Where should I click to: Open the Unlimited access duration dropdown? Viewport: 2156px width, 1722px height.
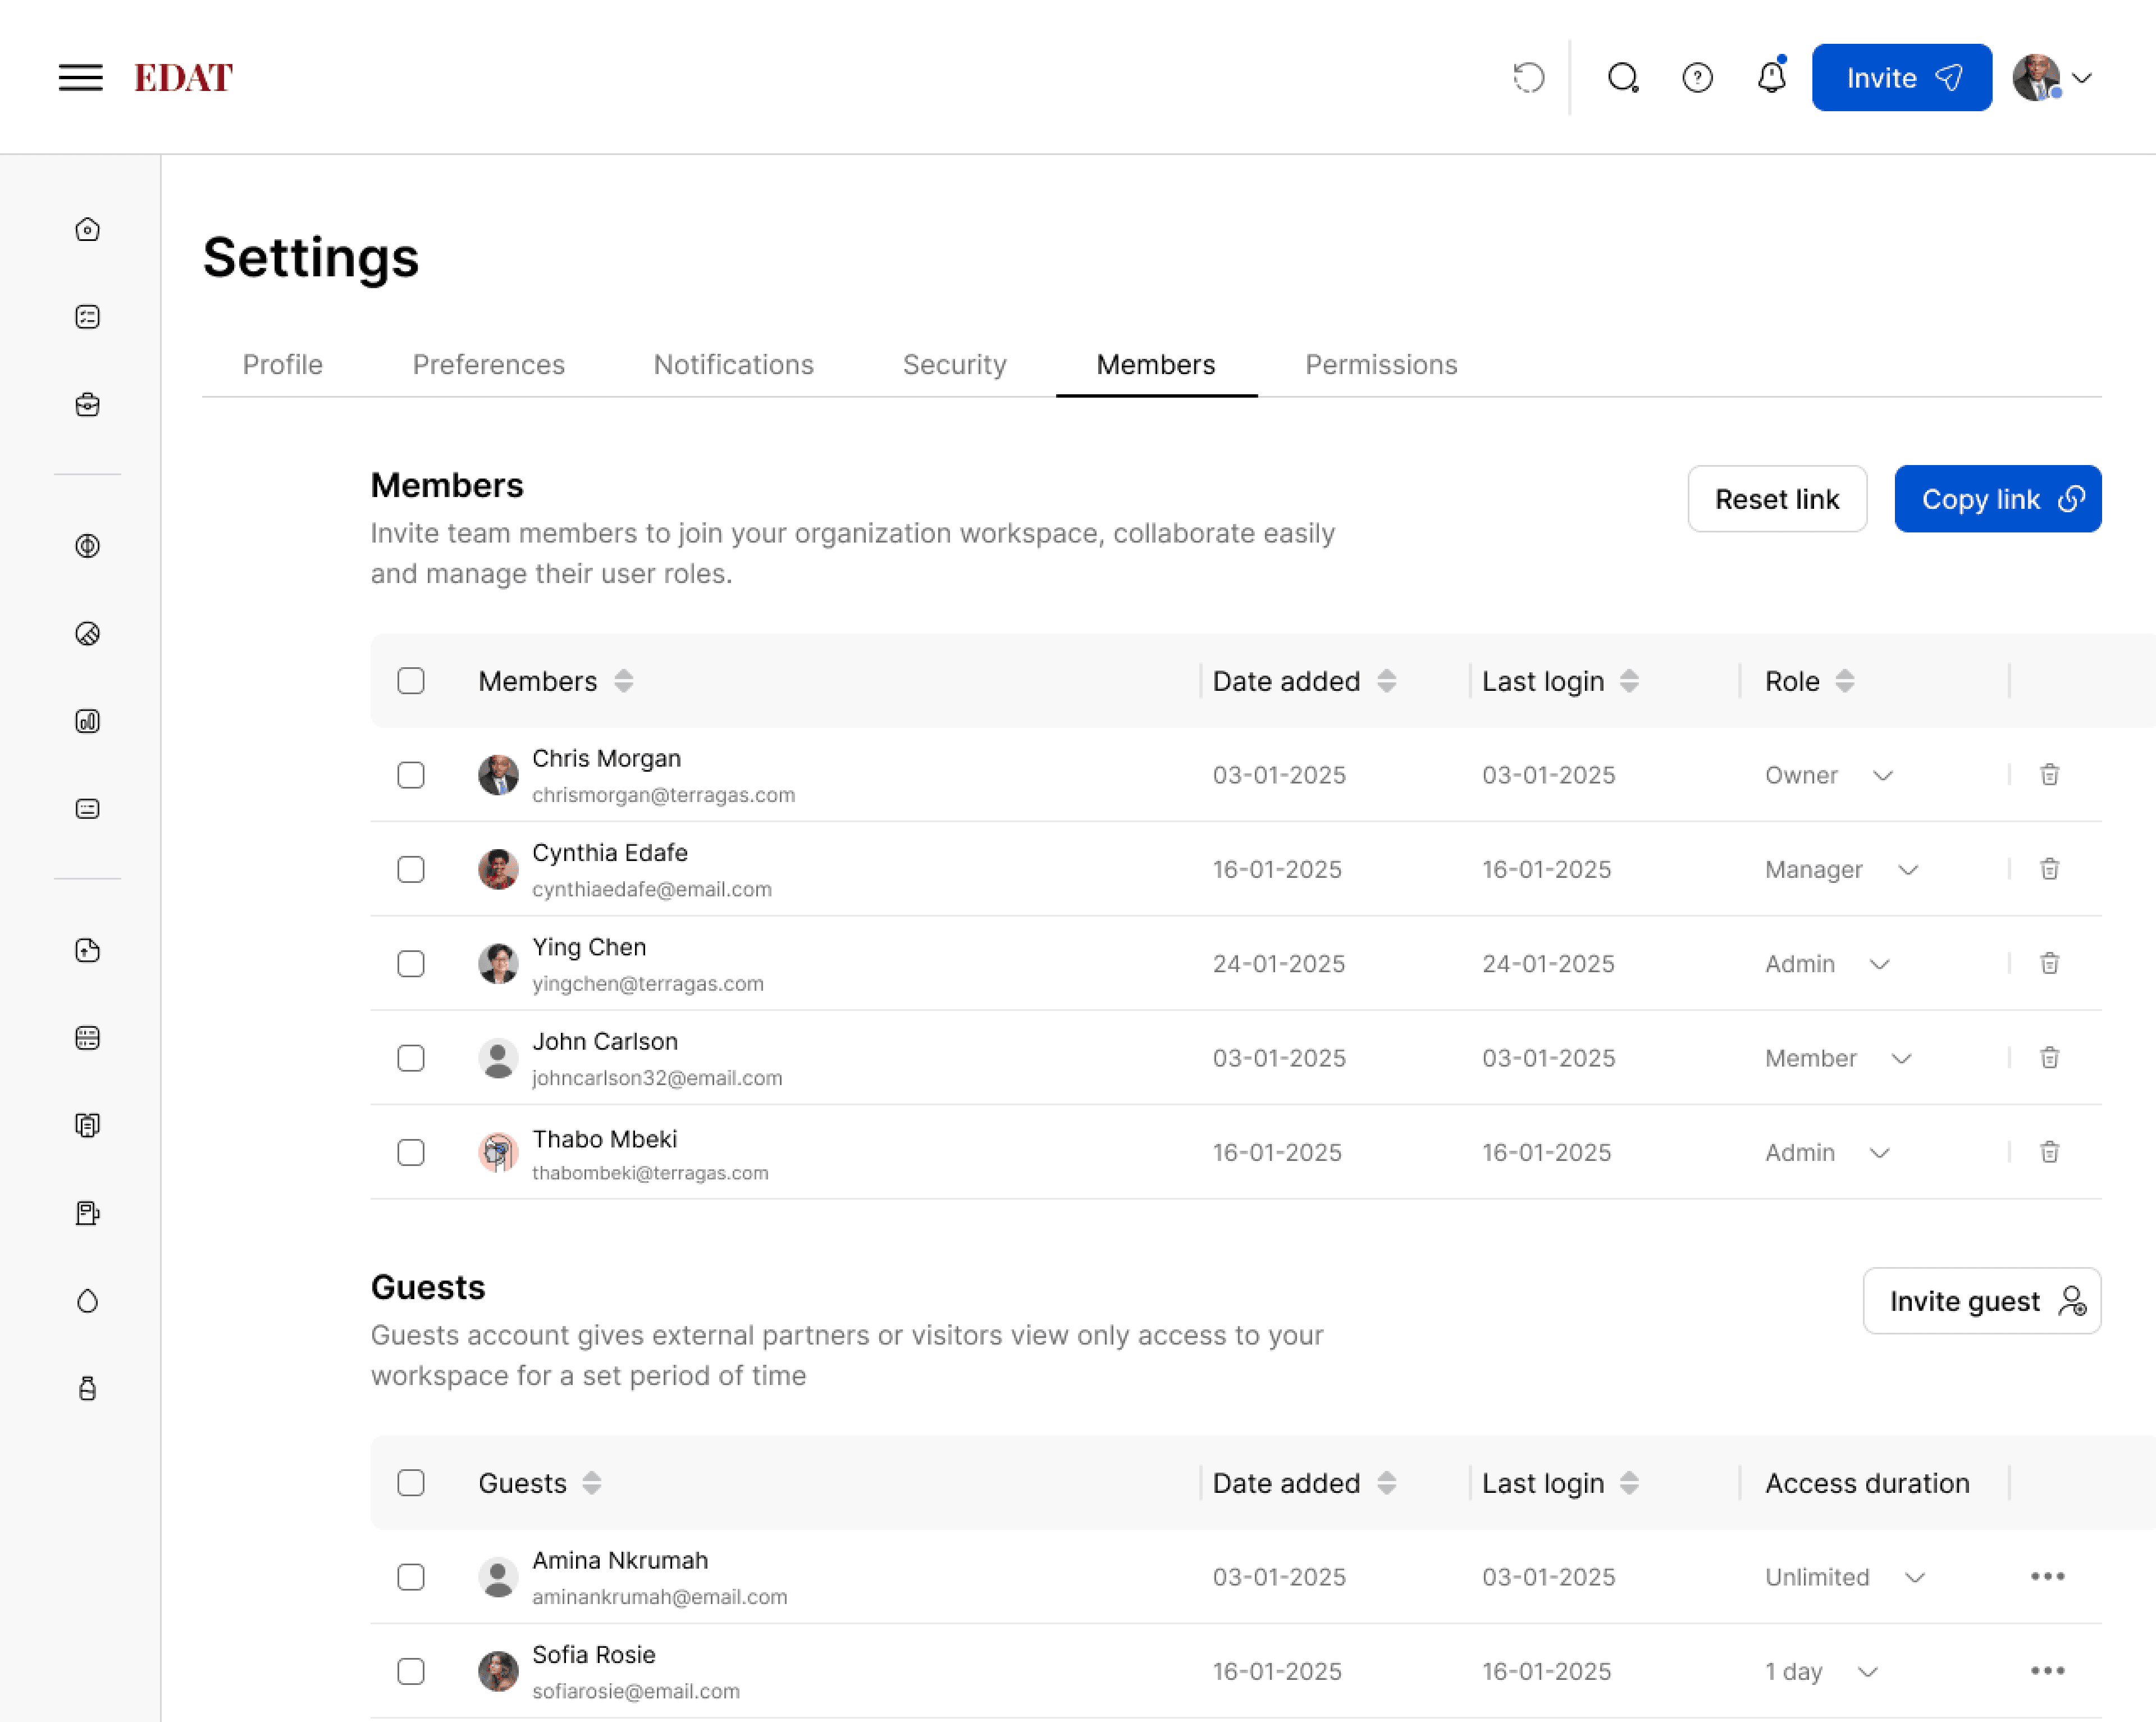(1914, 1577)
